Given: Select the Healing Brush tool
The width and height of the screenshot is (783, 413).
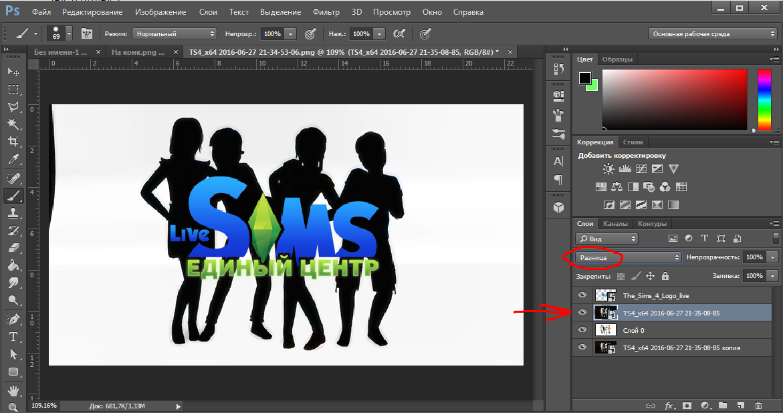Looking at the screenshot, I should (13, 178).
